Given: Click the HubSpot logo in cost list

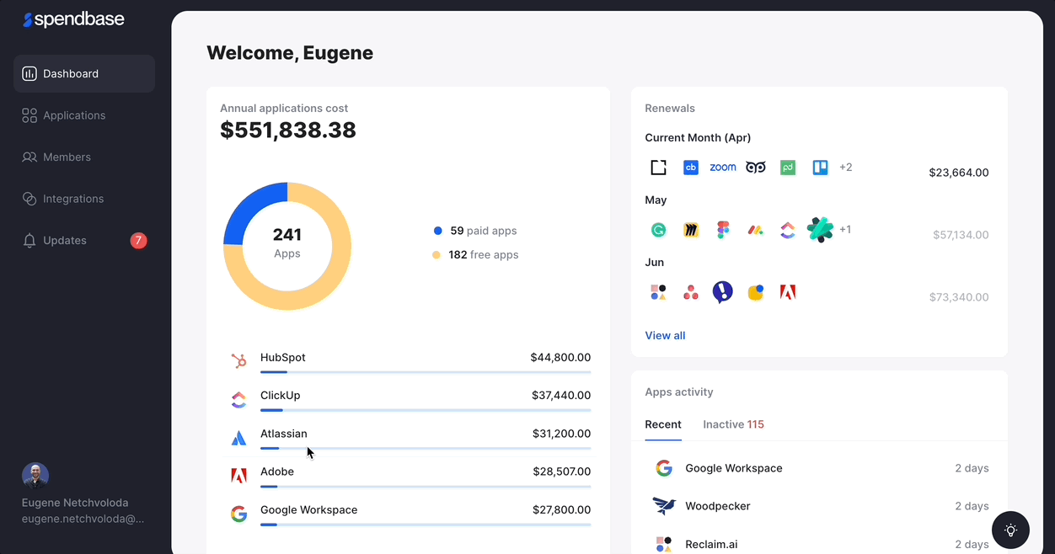Looking at the screenshot, I should pyautogui.click(x=239, y=361).
